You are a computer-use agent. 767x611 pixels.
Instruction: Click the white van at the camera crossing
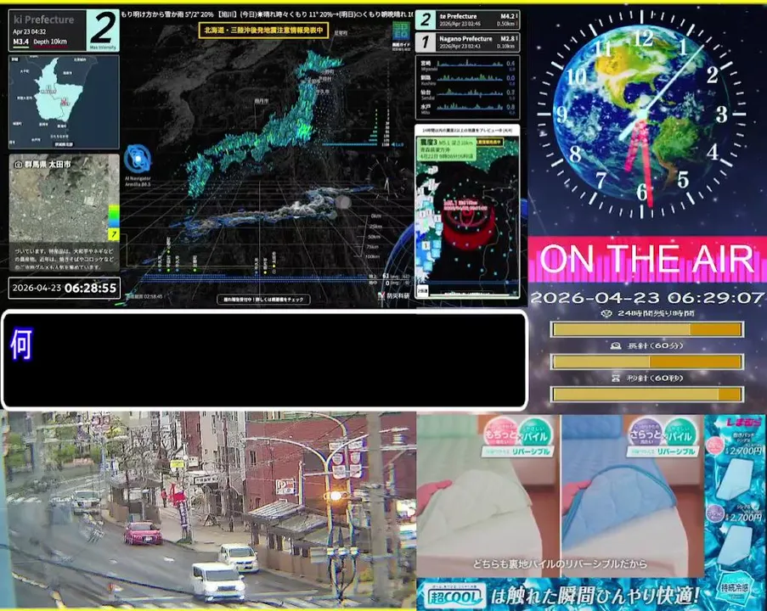(x=218, y=582)
